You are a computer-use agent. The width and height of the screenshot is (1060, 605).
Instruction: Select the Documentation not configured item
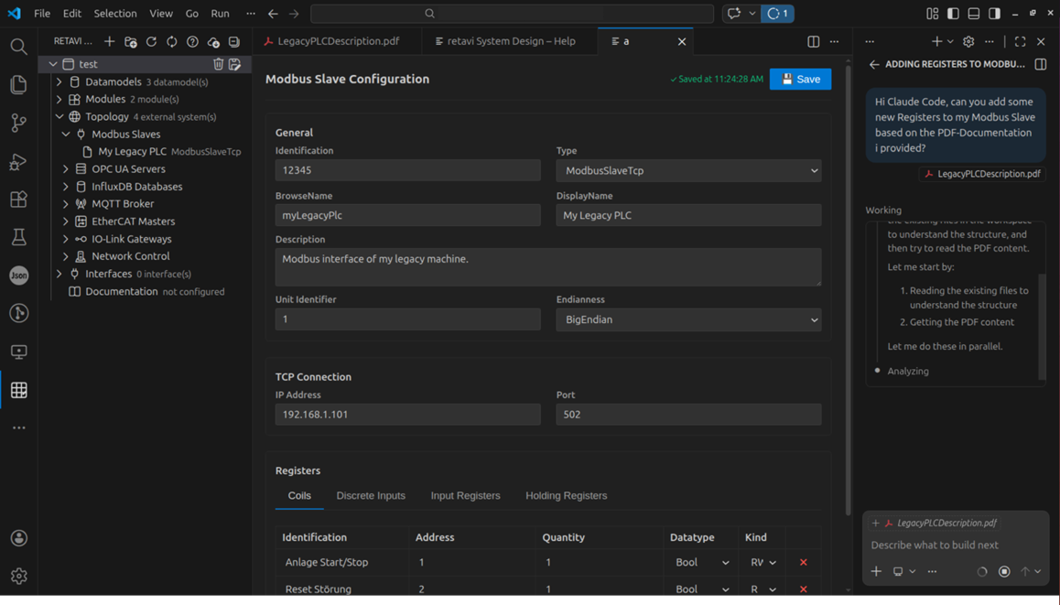pyautogui.click(x=146, y=291)
